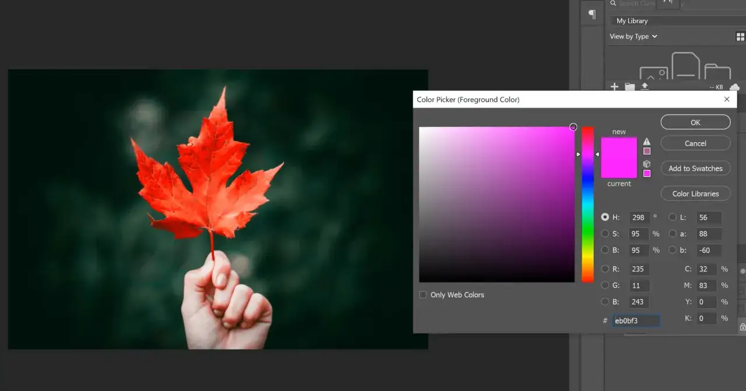Viewport: 746px width, 391px height.
Task: Click the new group folder icon in Libraries
Action: pos(630,86)
